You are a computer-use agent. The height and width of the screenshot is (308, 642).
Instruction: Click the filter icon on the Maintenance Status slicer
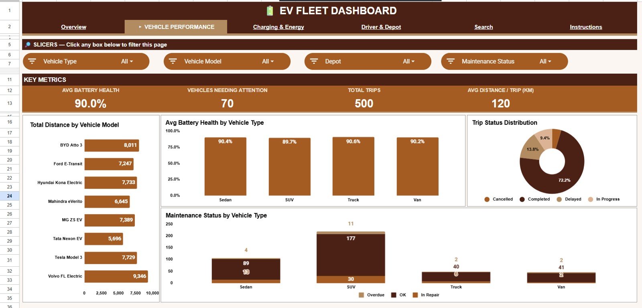click(x=451, y=61)
